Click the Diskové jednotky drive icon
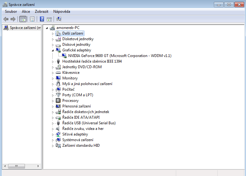The height and width of the screenshot is (176, 246). pos(58,45)
